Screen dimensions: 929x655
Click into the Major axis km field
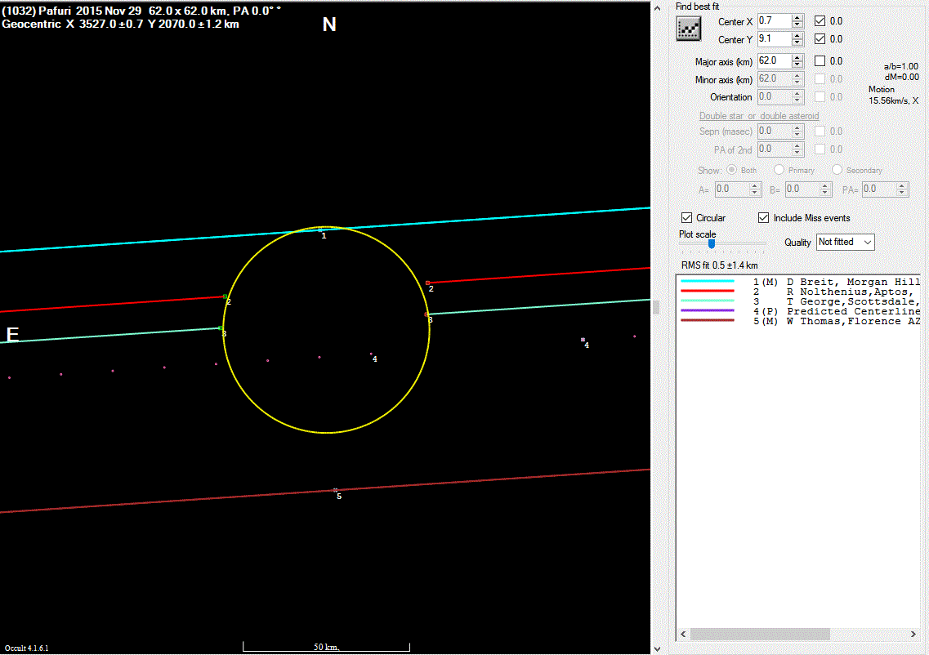775,61
